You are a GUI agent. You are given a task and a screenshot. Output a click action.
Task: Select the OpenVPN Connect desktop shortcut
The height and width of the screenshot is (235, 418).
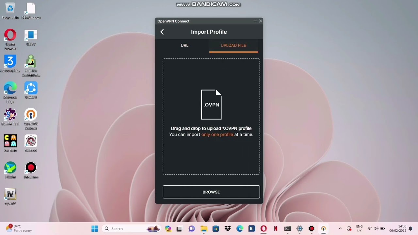[31, 119]
